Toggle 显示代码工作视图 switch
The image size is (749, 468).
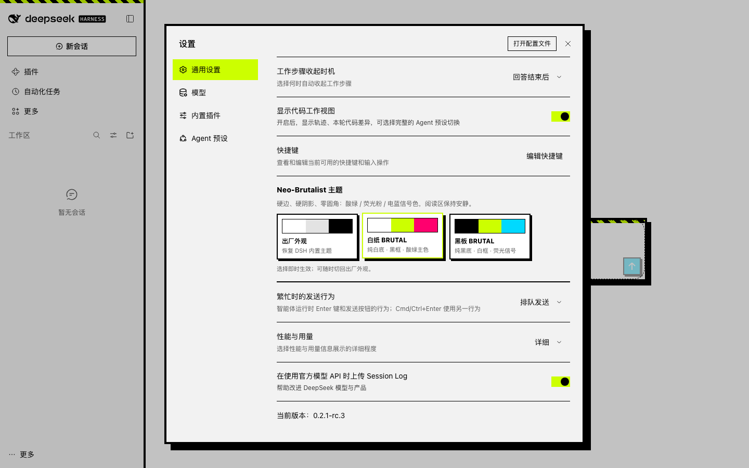(561, 116)
